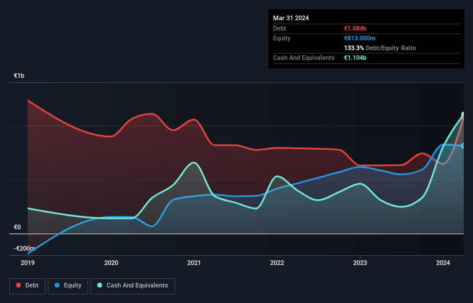The image size is (473, 303).
Task: Toggle Cash And Equivalents legend button
Action: [x=133, y=286]
